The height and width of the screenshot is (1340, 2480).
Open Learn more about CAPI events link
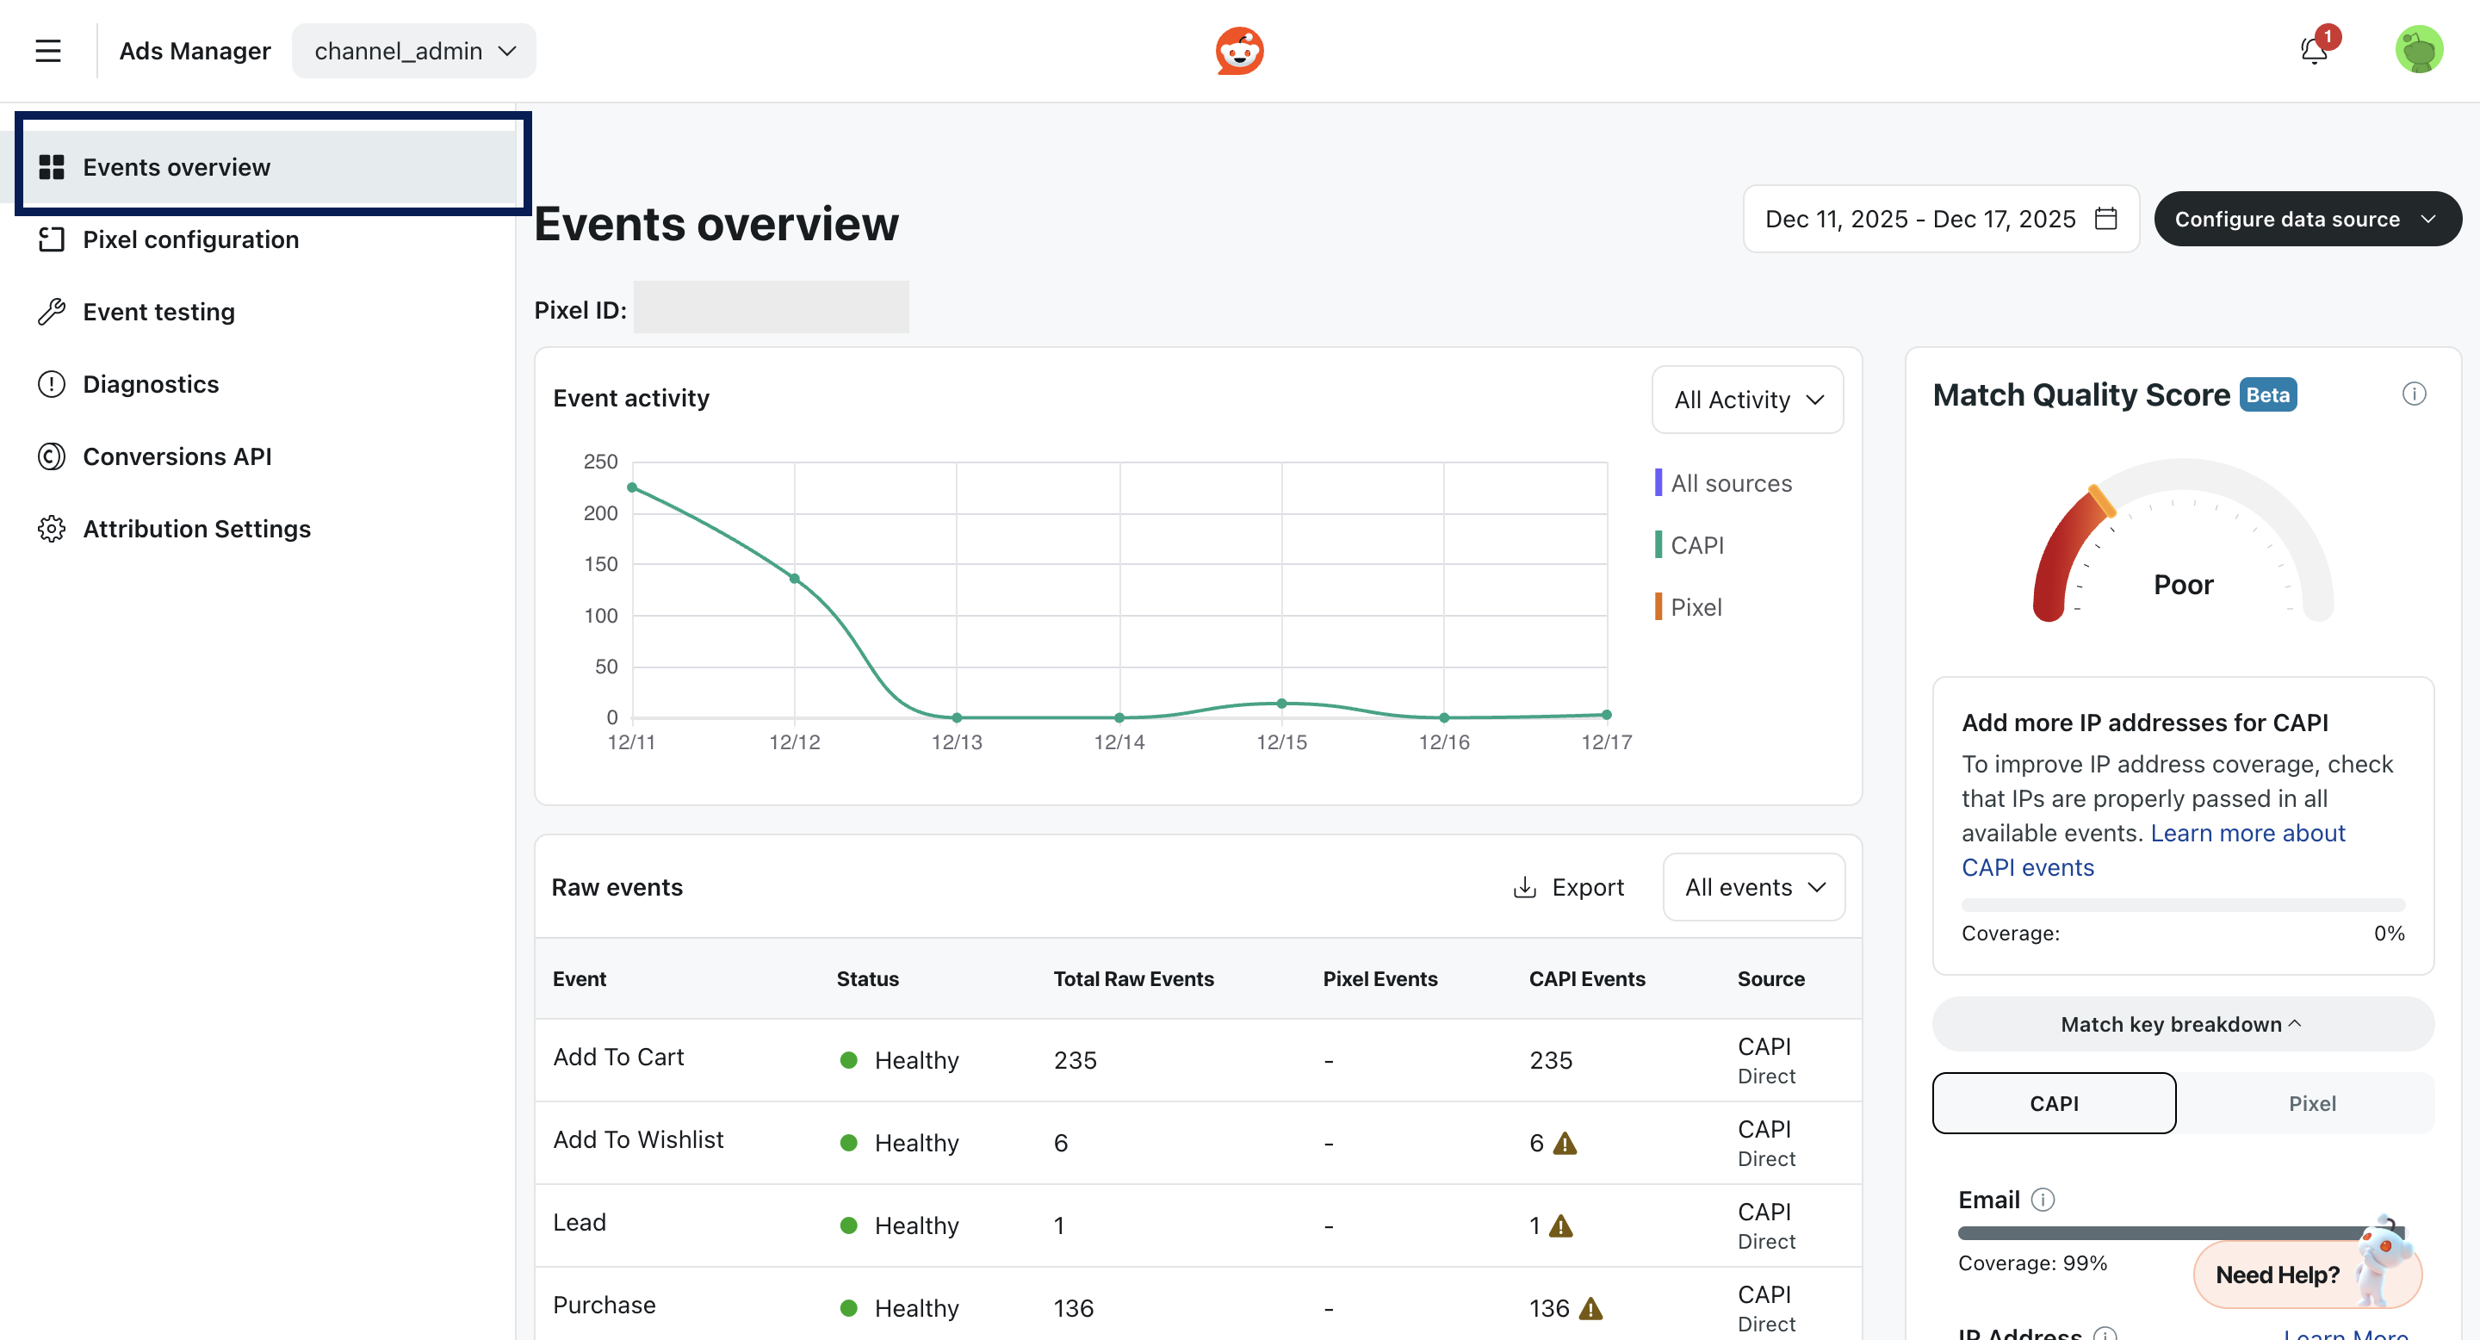click(2247, 834)
